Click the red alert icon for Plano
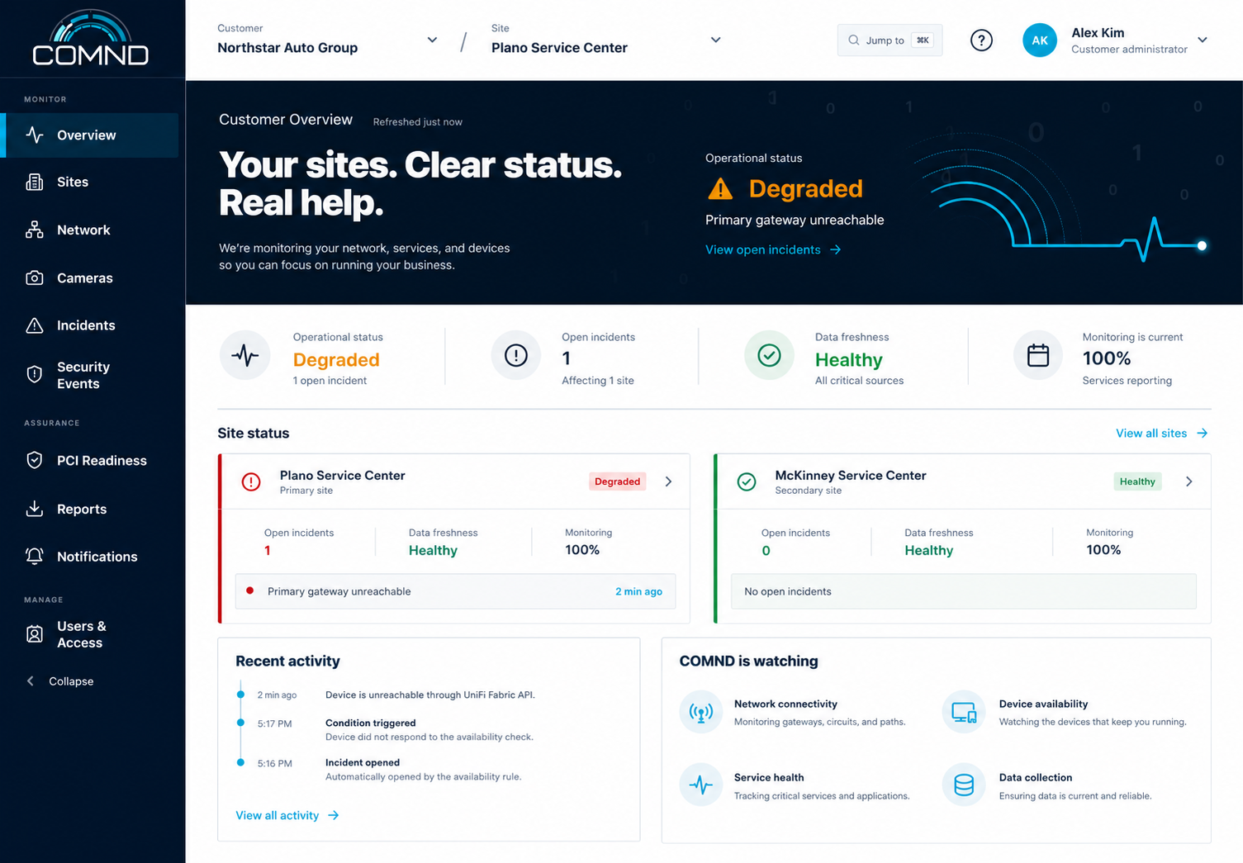 coord(251,481)
